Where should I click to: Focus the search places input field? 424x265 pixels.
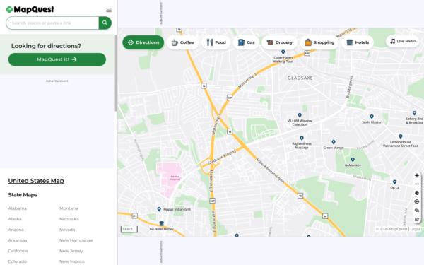52,23
